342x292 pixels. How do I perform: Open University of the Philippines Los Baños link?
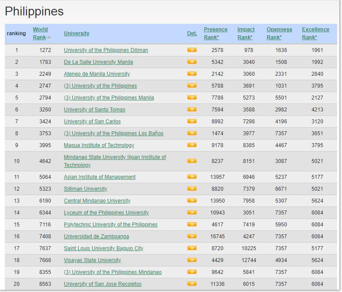click(114, 133)
